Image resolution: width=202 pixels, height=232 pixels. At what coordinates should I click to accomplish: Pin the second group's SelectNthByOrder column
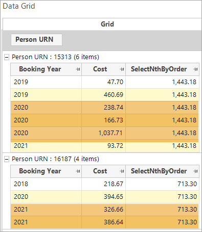[195, 171]
